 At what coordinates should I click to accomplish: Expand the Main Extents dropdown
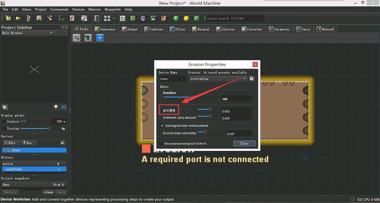coord(51,33)
